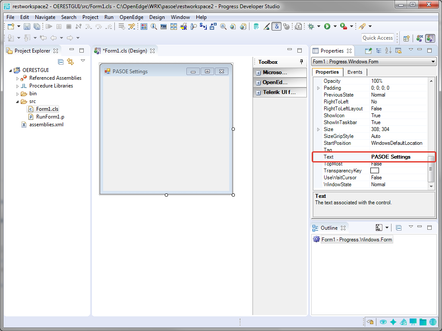Expand the Size property
The width and height of the screenshot is (442, 331).
pos(319,129)
